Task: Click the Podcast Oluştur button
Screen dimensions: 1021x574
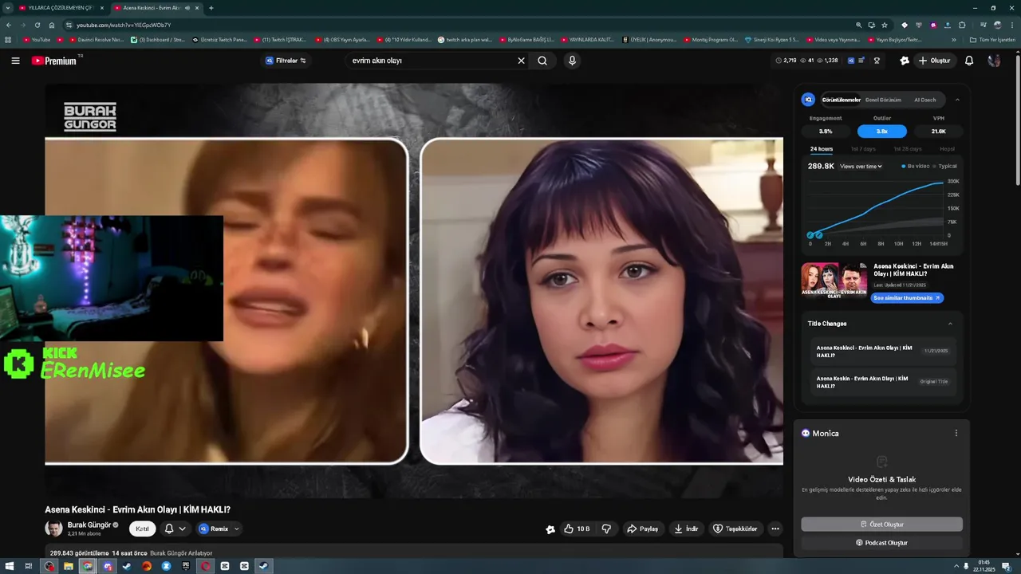Action: click(x=881, y=543)
